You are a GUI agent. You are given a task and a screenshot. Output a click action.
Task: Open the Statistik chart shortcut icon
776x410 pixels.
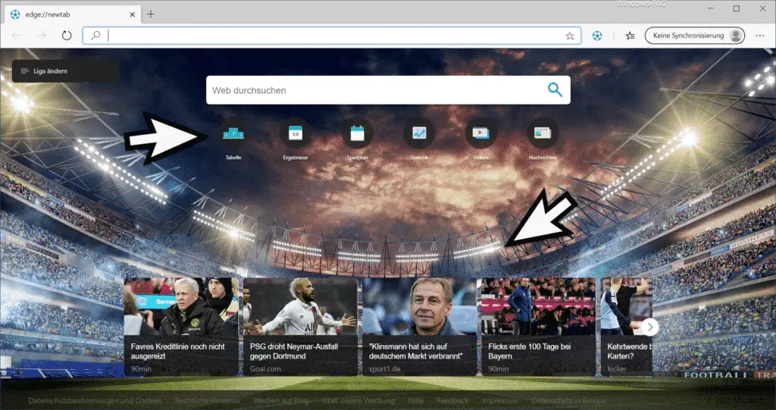pyautogui.click(x=419, y=133)
